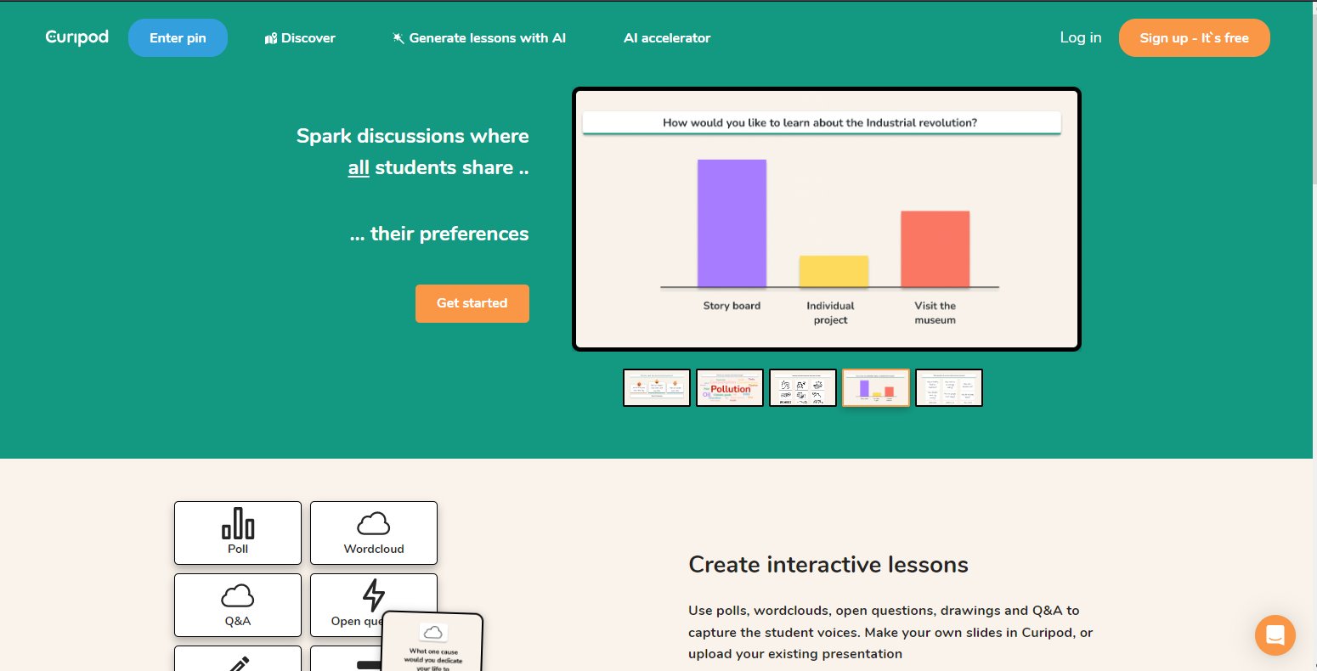The height and width of the screenshot is (671, 1317).
Task: Show the Pollution wordcloud slide thumbnail
Action: click(x=730, y=388)
